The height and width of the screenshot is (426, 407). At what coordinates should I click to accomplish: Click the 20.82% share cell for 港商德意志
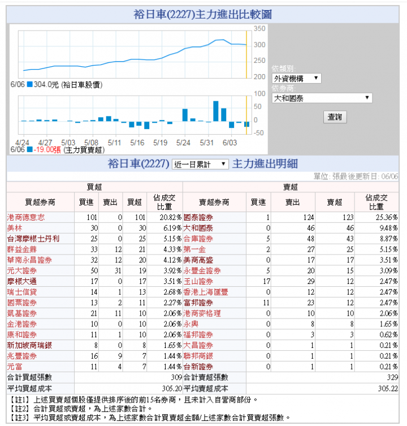[165, 217]
